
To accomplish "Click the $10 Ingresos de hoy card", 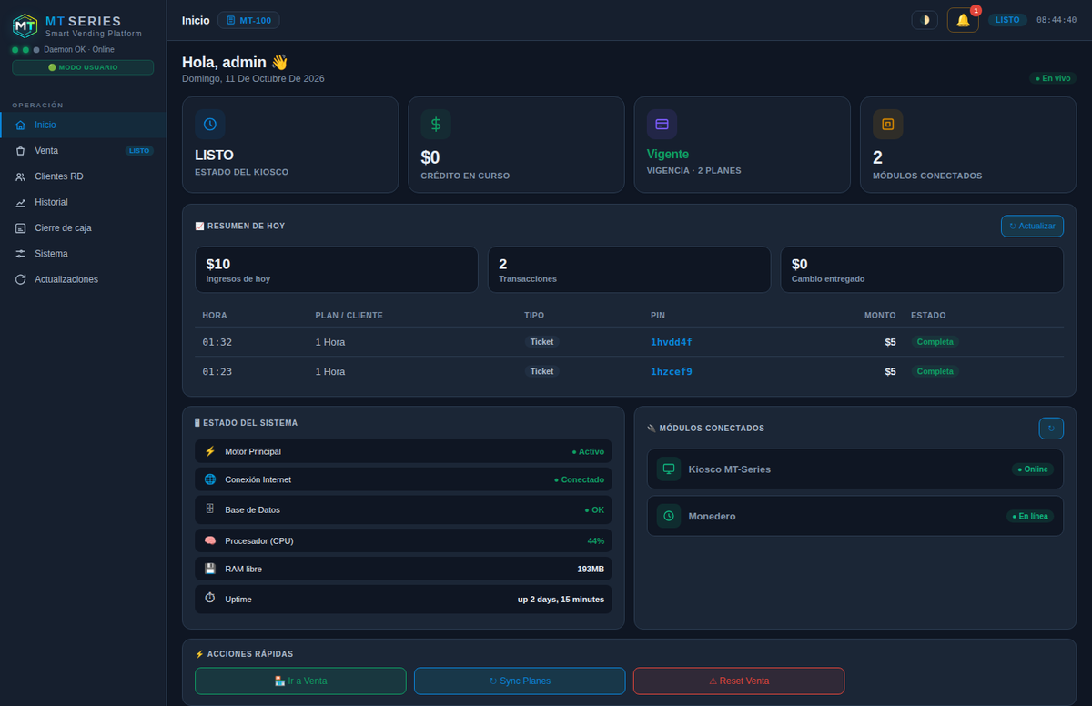I will pyautogui.click(x=336, y=269).
